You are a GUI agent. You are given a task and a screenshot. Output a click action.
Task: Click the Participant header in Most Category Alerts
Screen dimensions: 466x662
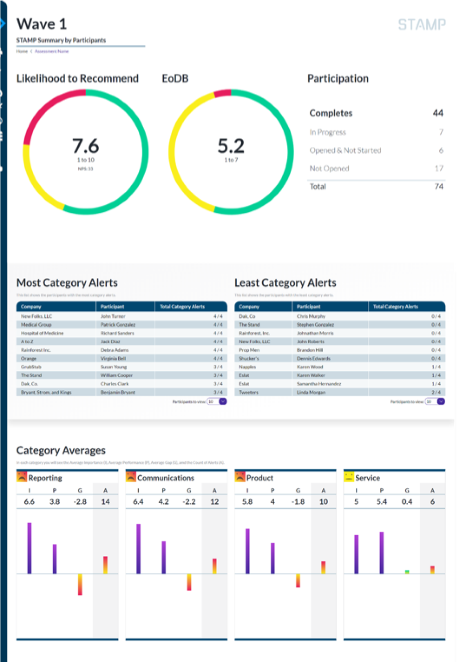113,307
